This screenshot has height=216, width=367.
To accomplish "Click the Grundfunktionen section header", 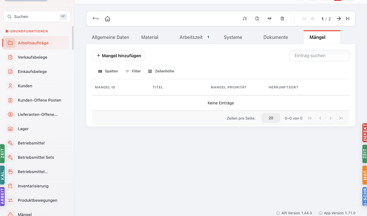I will click(x=29, y=31).
